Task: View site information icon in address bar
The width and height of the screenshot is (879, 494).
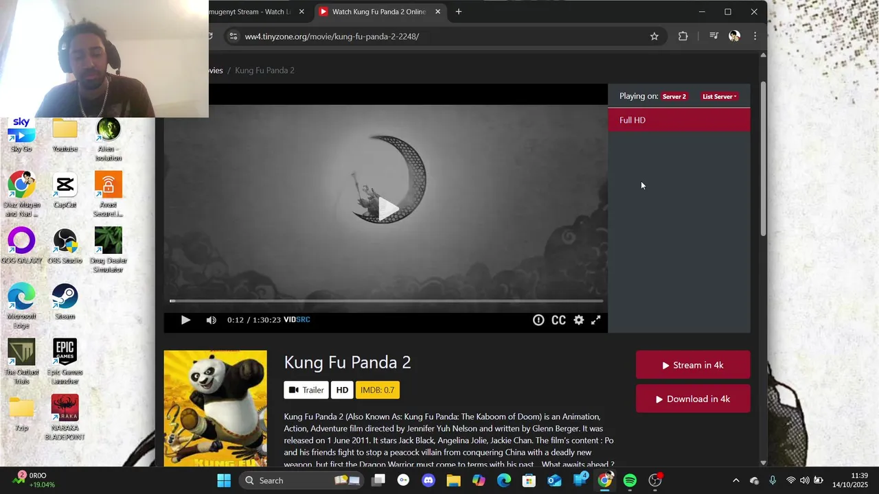Action: point(233,36)
